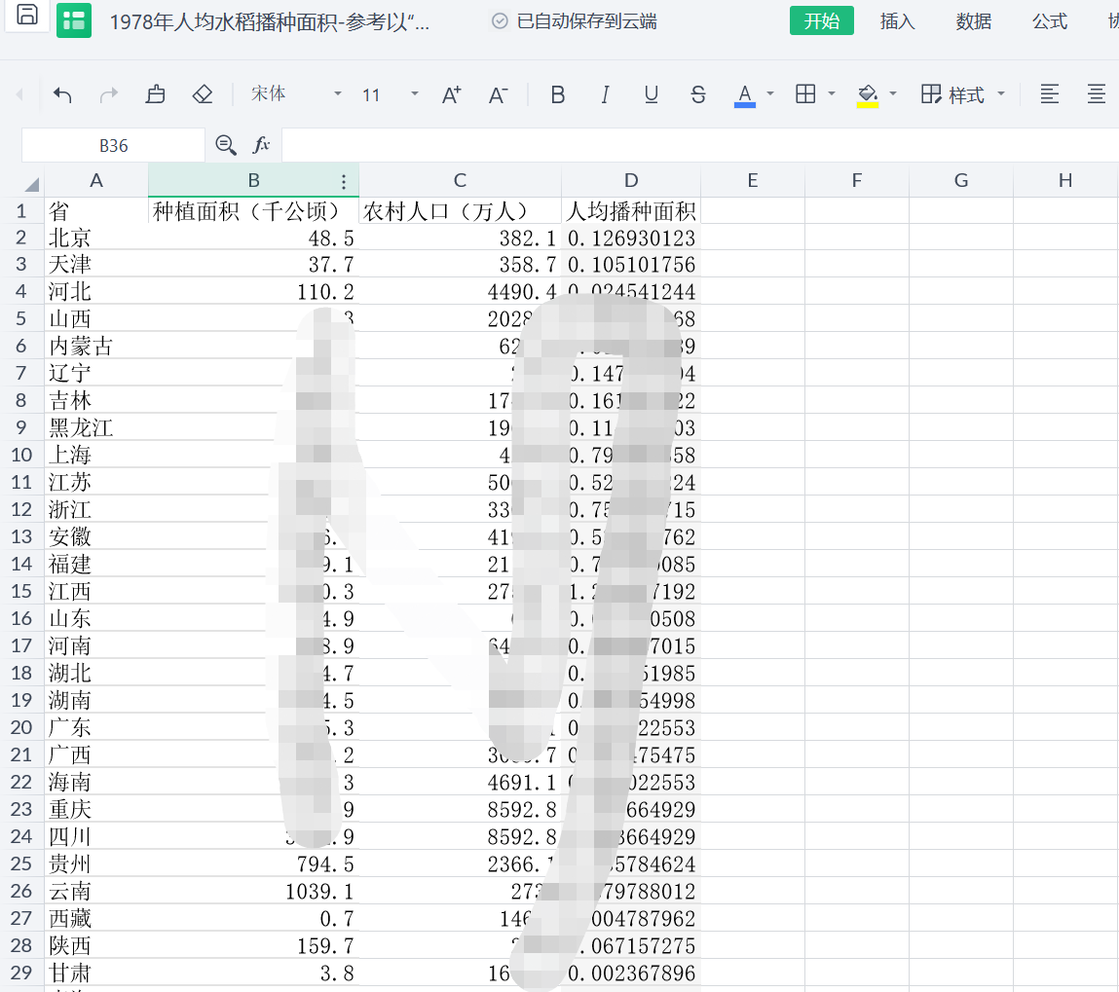Increase font size with A+ icon

(451, 94)
